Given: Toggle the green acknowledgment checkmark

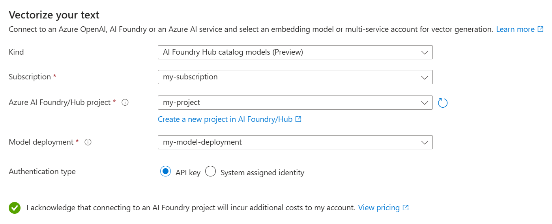Looking at the screenshot, I should point(15,208).
